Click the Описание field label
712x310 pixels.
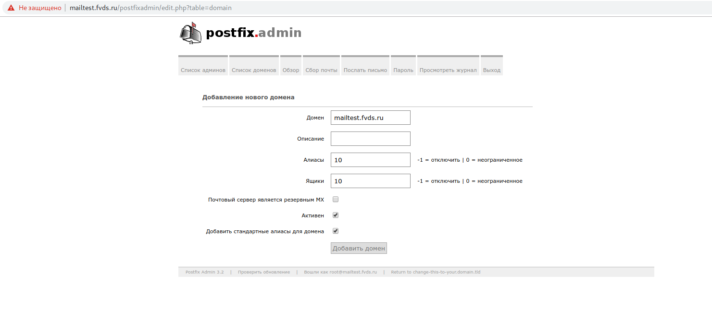click(311, 139)
